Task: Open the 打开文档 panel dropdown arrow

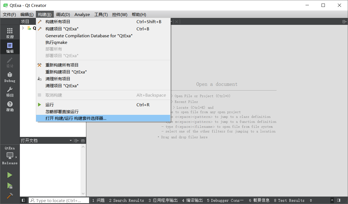Action: coord(71,141)
